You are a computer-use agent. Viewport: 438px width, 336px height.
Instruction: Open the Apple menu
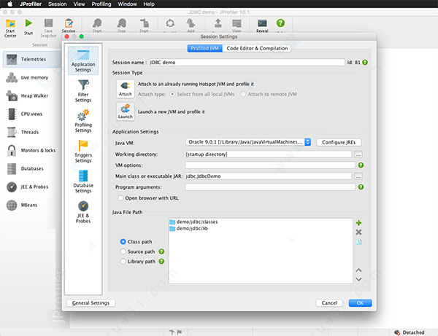9,4
